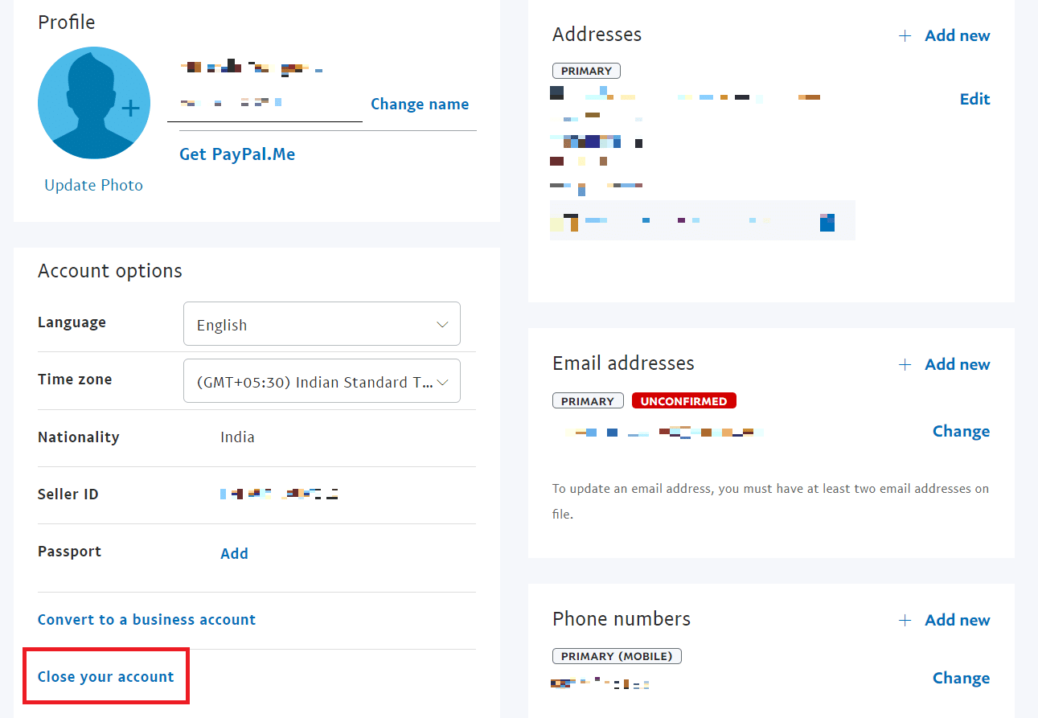The image size is (1038, 718).
Task: Click the plus icon beside Phone numbers Add new
Action: 905,620
